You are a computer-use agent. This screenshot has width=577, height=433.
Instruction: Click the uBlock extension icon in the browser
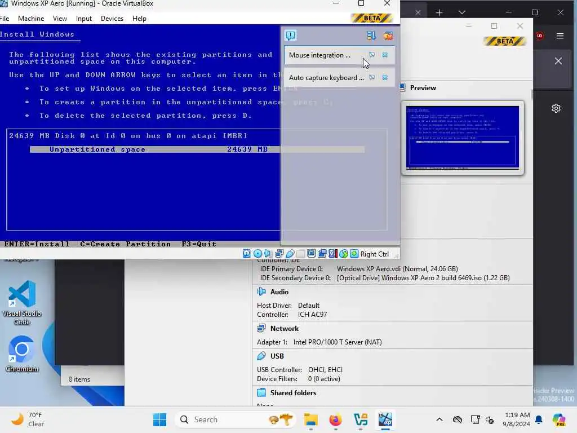tap(539, 36)
